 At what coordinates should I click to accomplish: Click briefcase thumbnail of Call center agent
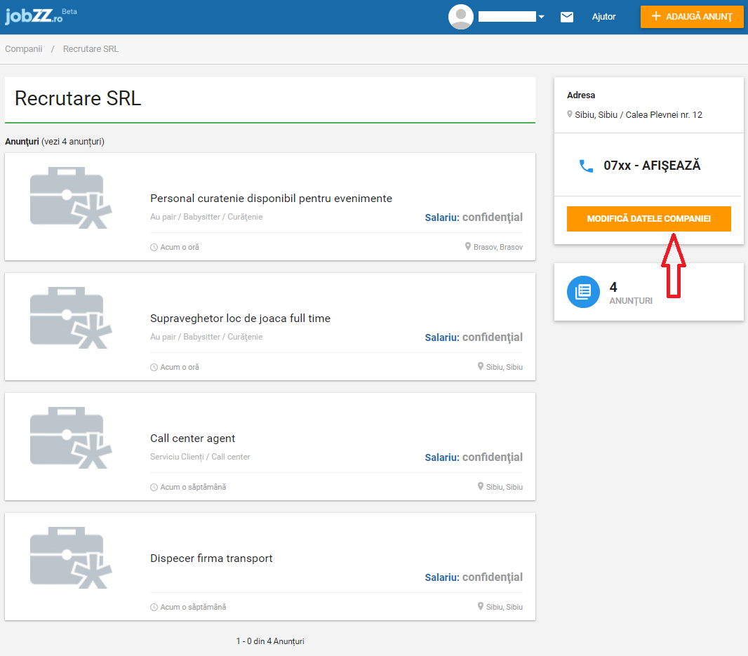71,438
